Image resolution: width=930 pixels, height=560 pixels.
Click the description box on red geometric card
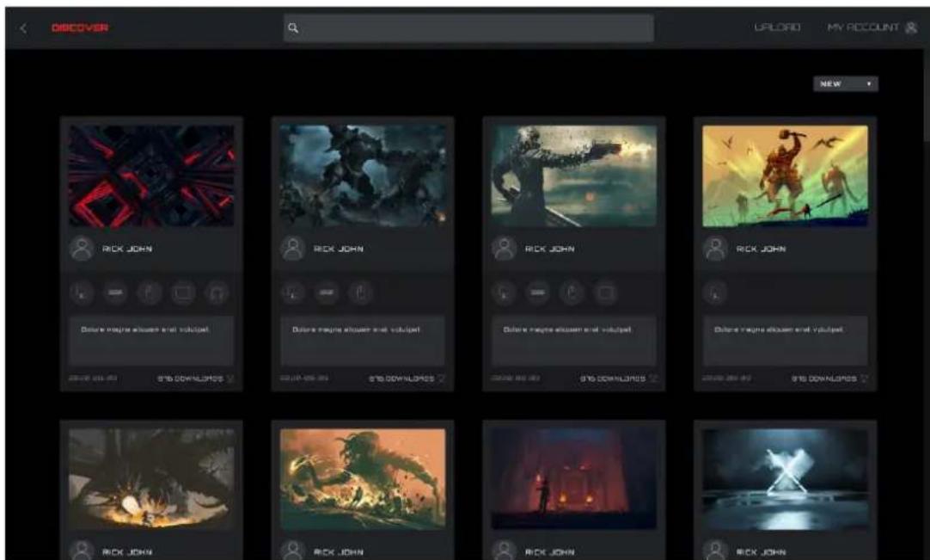click(151, 341)
